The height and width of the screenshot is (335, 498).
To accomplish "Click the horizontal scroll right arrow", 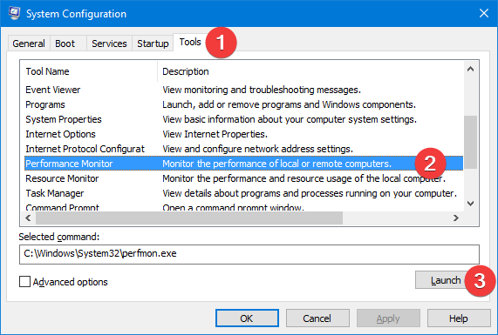I will pos(456,218).
